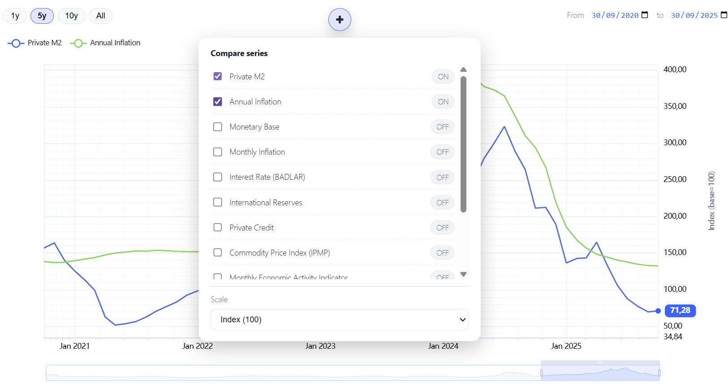Click the 71,28 value badge on the chart
Image resolution: width=728 pixels, height=390 pixels.
(x=680, y=310)
